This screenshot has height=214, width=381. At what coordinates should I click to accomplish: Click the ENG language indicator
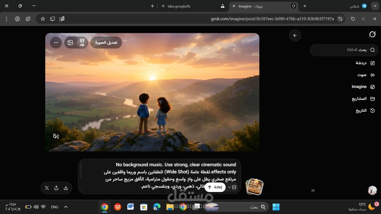coord(55,207)
